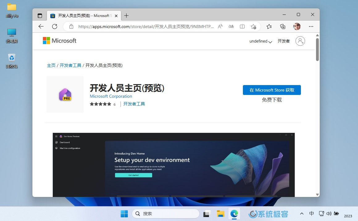Click the Dev Home PRE app icon
358x221 pixels.
point(65,94)
